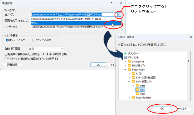194x115 pixels.
Task: Expand the k-DB folder
Action: pos(129,74)
